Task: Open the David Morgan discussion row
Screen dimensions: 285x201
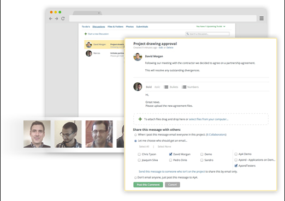Action: pos(104,45)
